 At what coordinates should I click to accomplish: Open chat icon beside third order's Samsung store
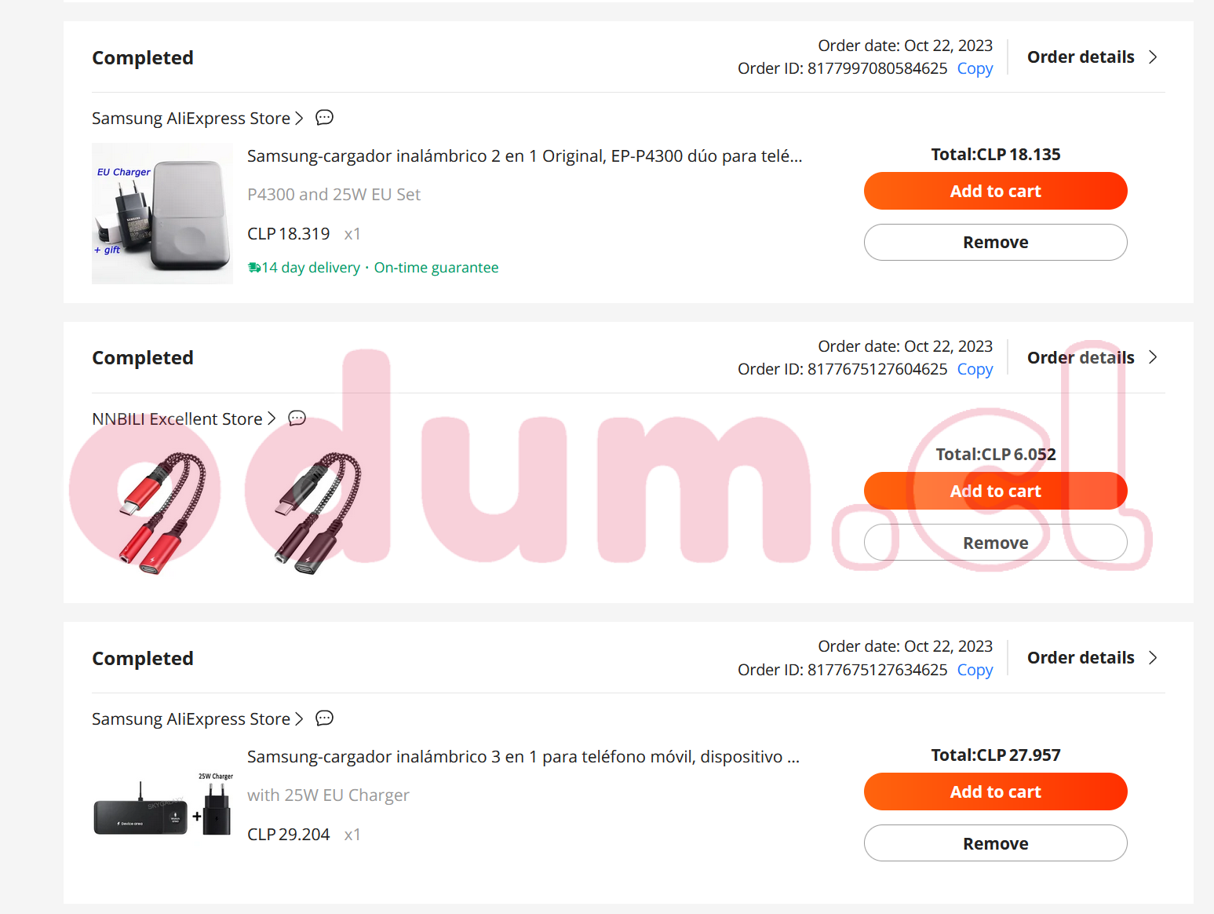pos(324,718)
